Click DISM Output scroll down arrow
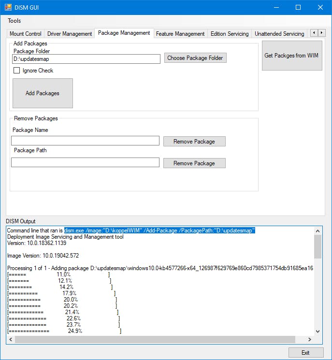Viewport: 332px width, 360px height. [318, 331]
